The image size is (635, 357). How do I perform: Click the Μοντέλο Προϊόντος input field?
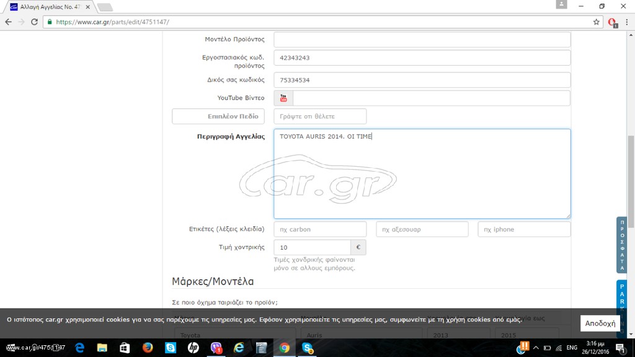422,39
